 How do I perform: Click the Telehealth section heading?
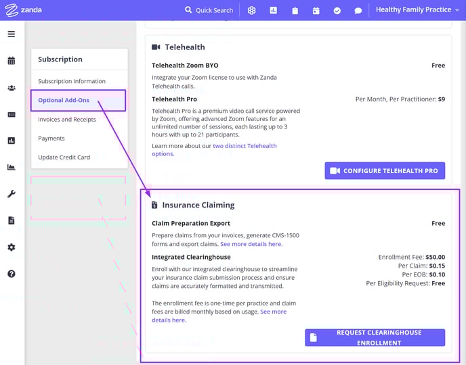click(185, 47)
